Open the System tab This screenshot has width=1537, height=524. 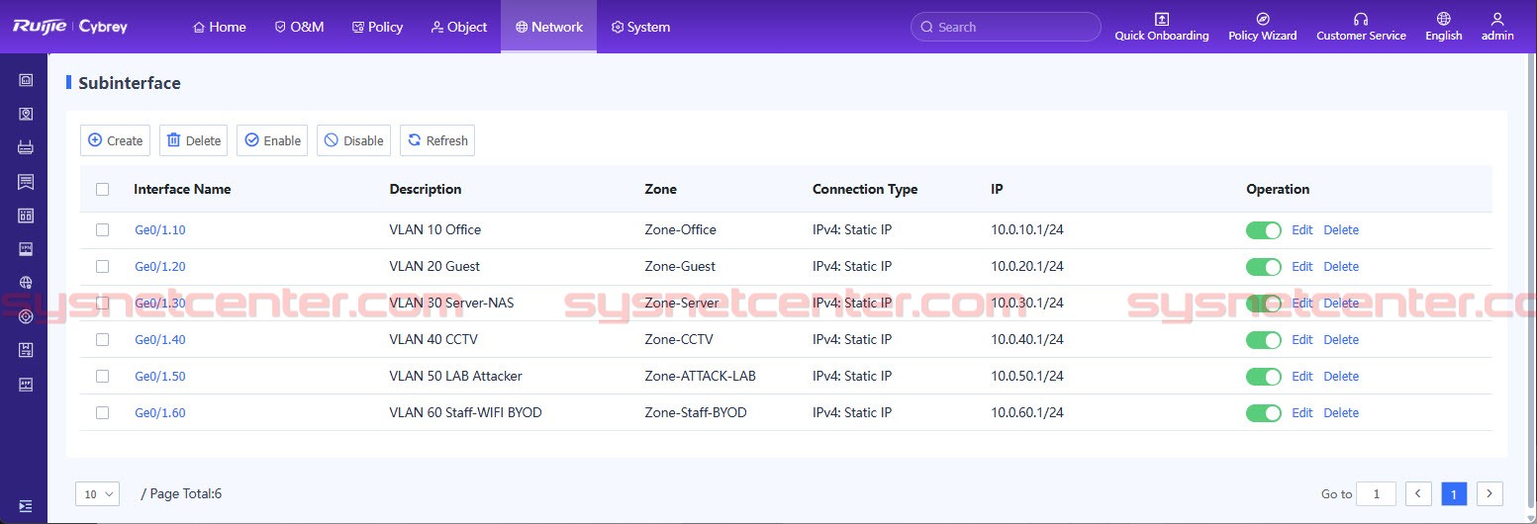(641, 27)
